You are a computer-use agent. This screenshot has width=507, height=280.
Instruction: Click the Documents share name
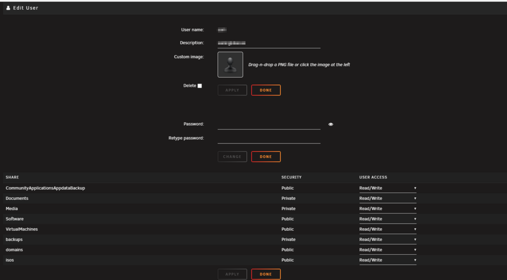17,198
